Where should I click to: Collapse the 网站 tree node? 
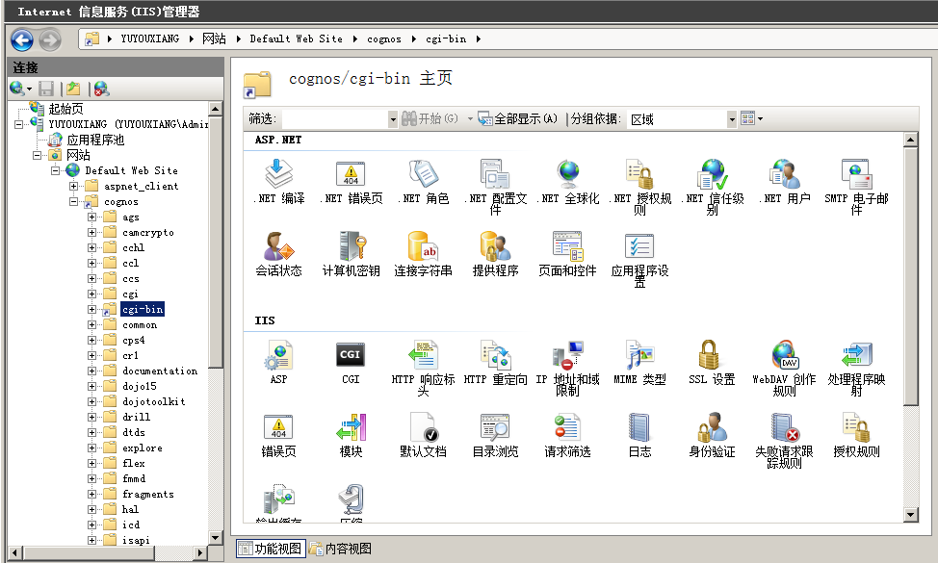point(38,155)
